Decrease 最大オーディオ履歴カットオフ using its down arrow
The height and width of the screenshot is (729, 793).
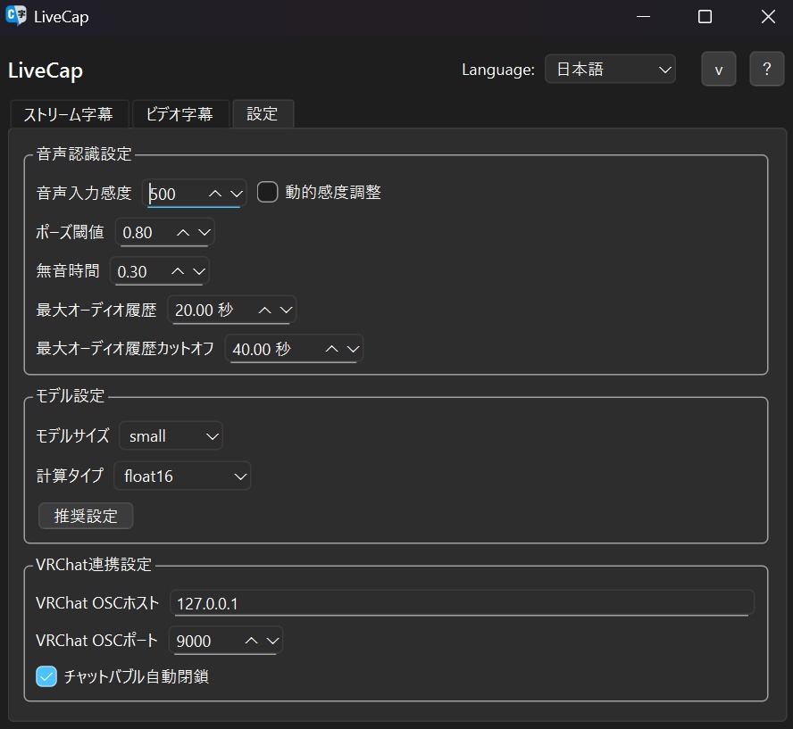point(352,349)
